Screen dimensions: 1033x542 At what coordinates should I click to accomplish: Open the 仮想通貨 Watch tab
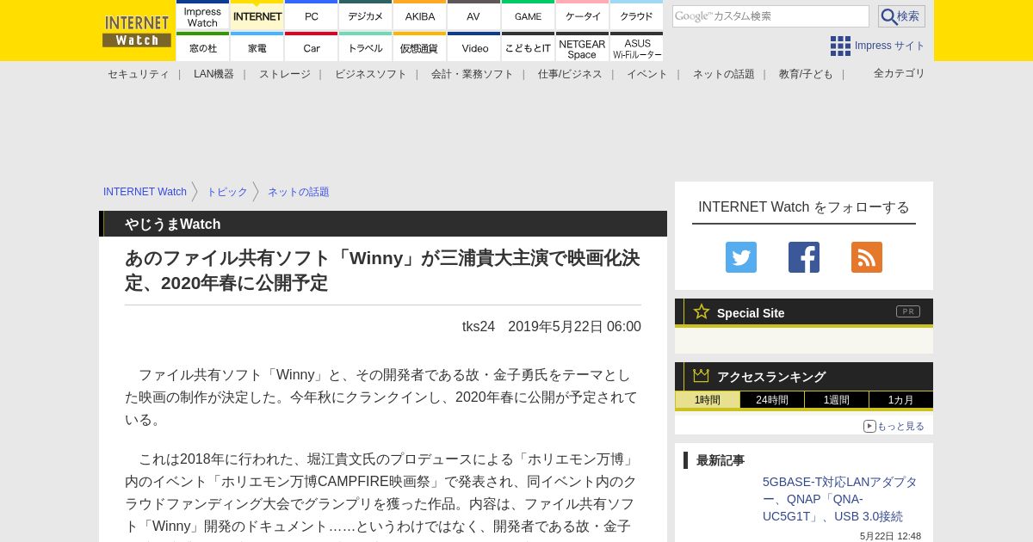419,47
